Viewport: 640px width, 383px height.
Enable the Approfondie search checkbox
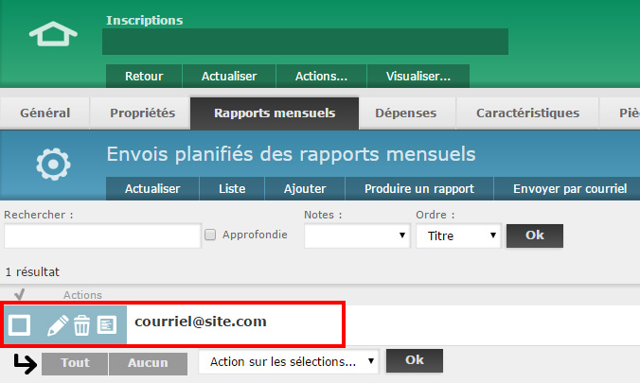pyautogui.click(x=211, y=235)
